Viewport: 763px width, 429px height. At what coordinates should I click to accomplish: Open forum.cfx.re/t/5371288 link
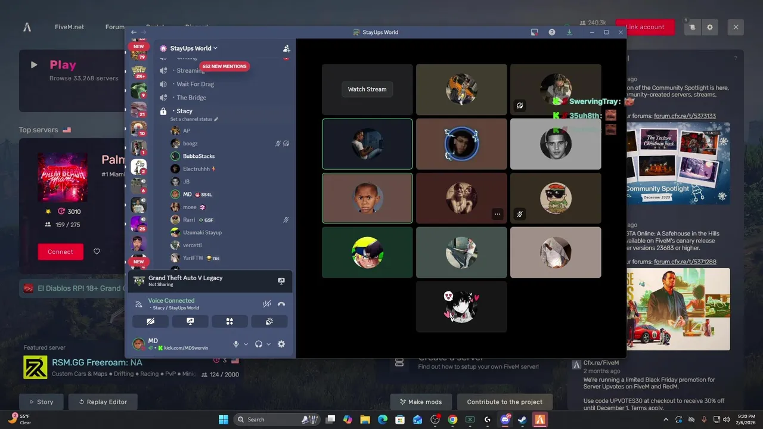coord(685,262)
